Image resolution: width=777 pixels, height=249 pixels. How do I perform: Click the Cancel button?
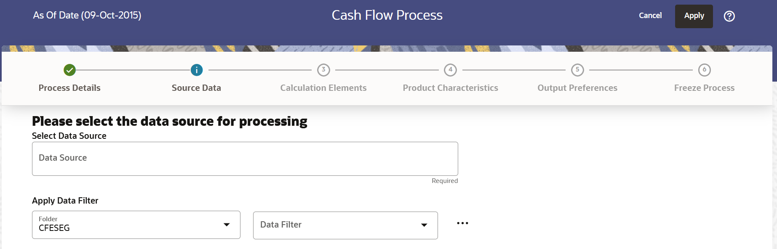[650, 16]
